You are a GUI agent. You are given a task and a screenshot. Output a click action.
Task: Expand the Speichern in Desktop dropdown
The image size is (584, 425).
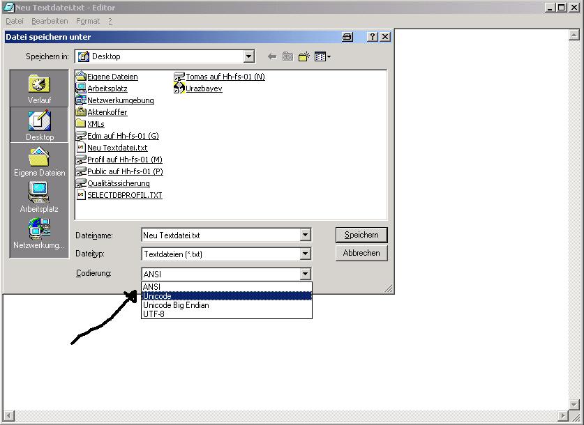(249, 56)
